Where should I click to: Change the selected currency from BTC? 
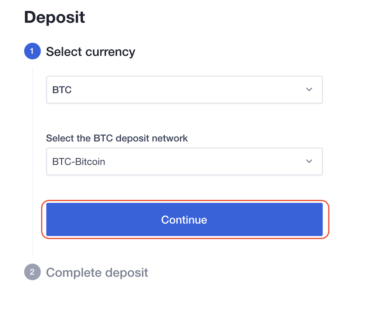(x=184, y=90)
